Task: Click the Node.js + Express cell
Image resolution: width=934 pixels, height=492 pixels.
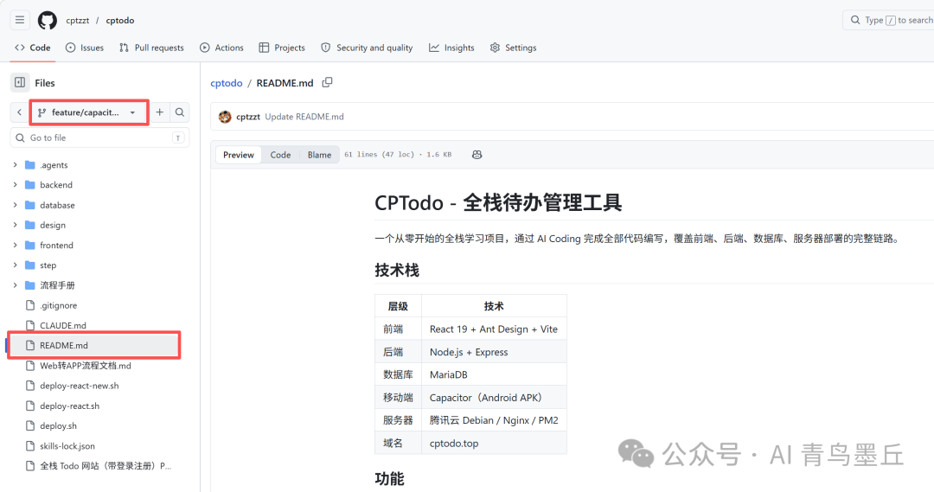Action: point(494,352)
